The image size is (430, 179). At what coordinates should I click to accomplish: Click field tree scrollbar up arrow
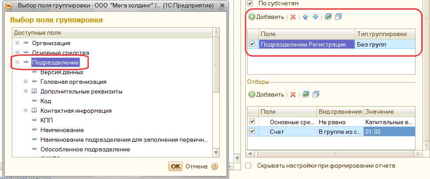coord(216,32)
